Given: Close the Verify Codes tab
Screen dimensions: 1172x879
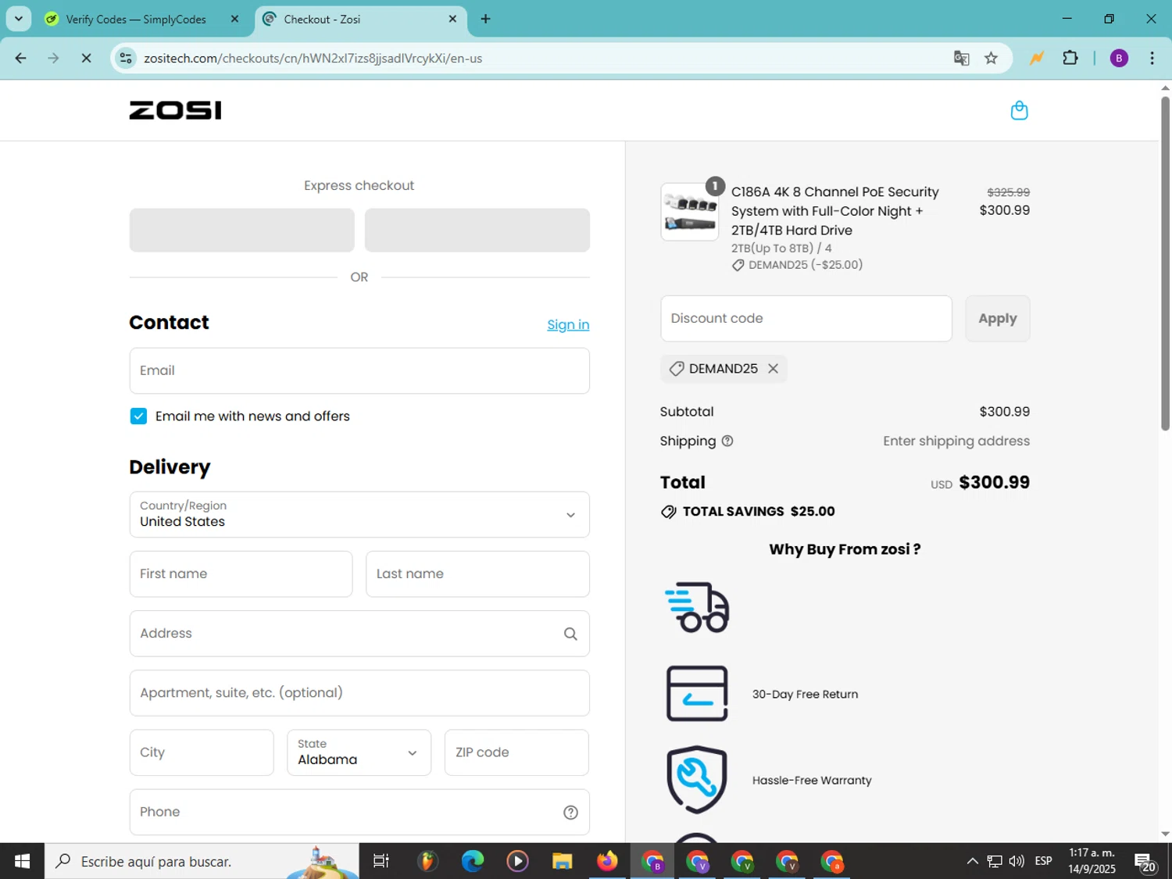Looking at the screenshot, I should point(234,19).
